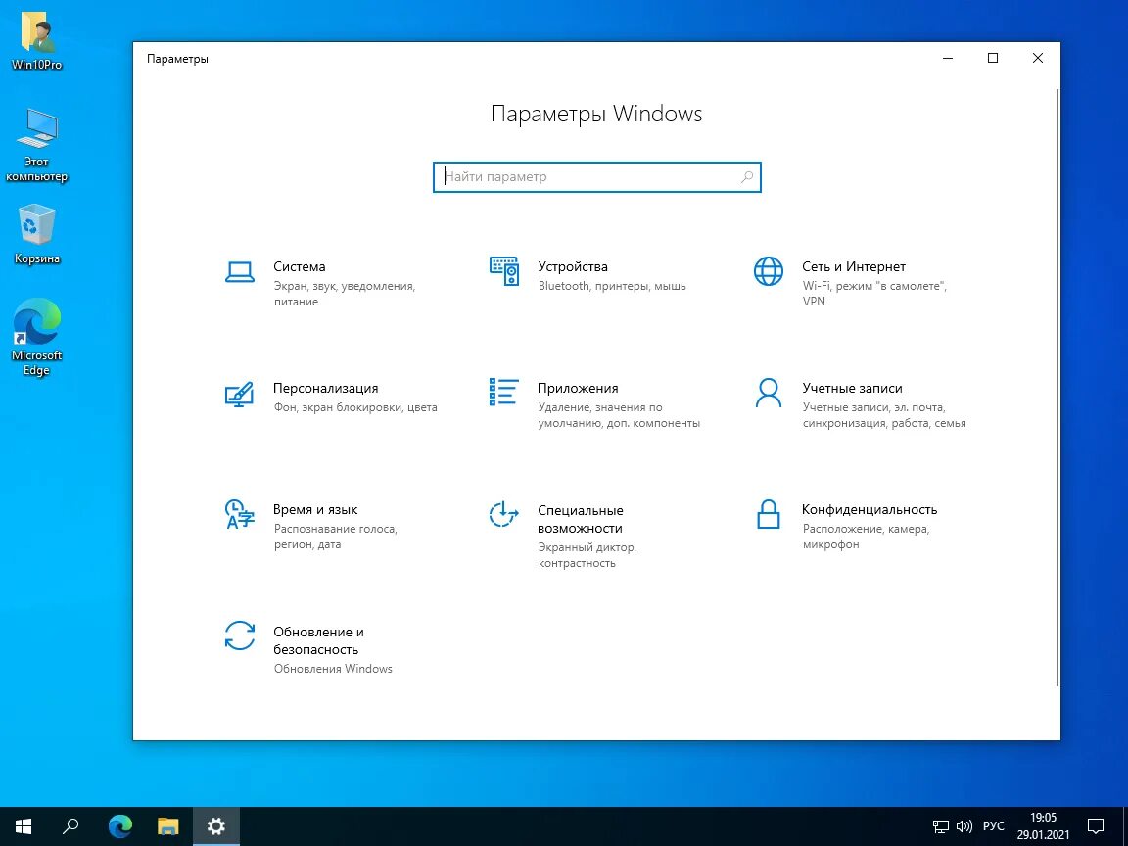1128x846 pixels.
Task: Click the text Экран, звук, уведомления, питание
Action: pyautogui.click(x=344, y=294)
